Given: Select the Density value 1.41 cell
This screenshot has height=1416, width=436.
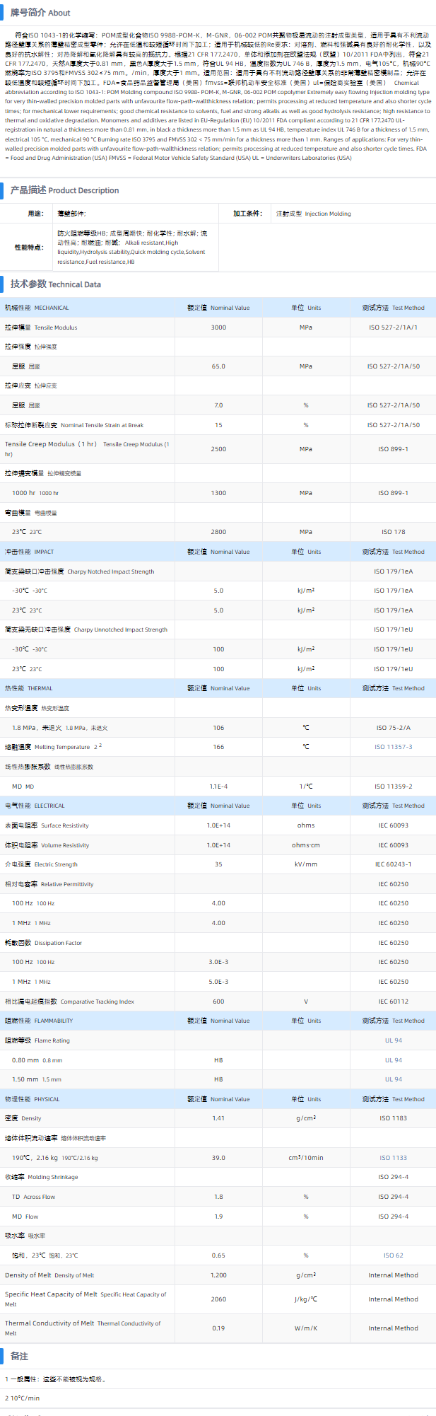Looking at the screenshot, I should point(218,1118).
